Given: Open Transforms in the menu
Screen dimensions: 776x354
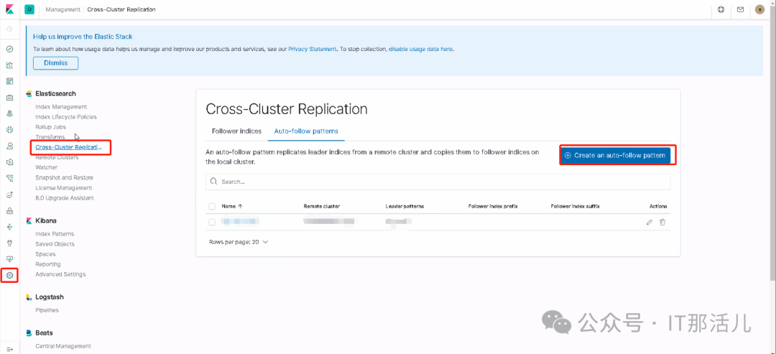Looking at the screenshot, I should click(50, 137).
